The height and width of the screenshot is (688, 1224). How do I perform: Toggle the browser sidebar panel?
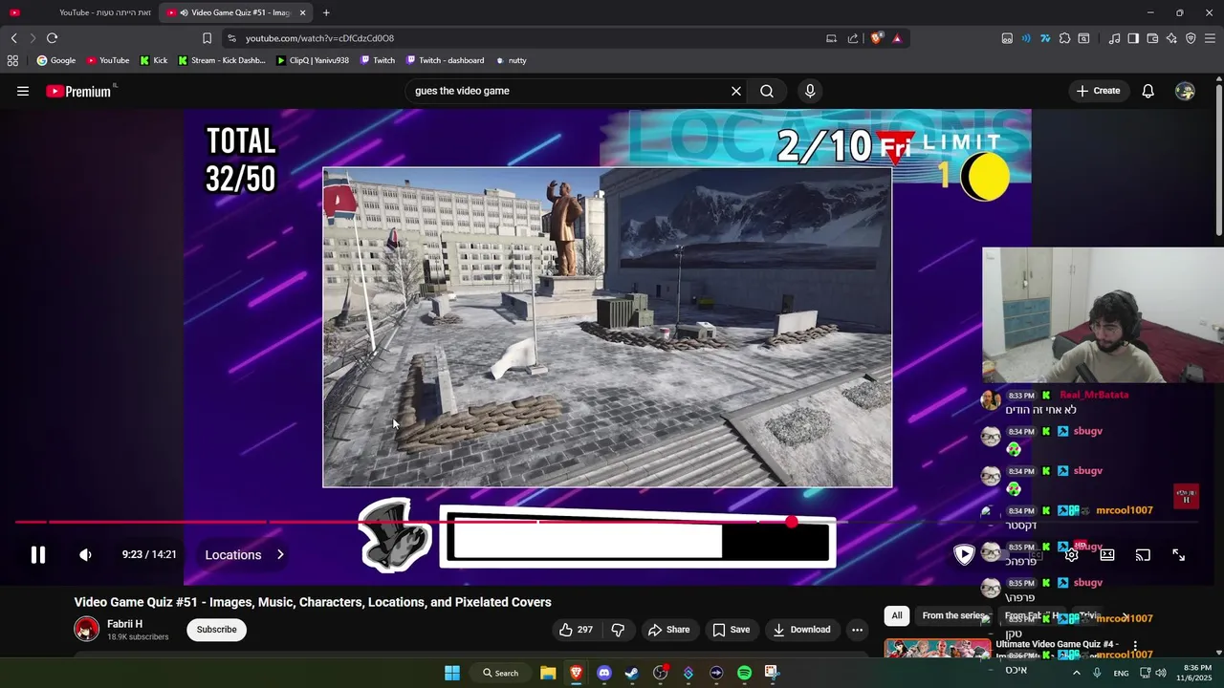tap(1133, 38)
